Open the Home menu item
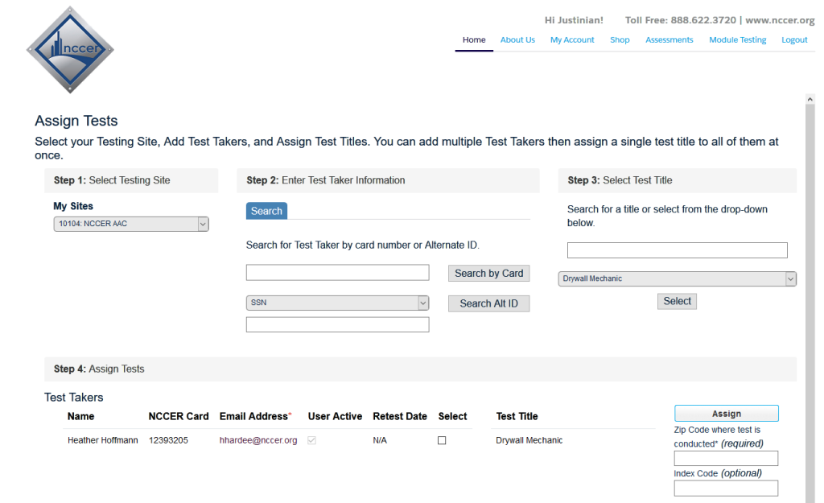This screenshot has width=824, height=503. point(474,40)
